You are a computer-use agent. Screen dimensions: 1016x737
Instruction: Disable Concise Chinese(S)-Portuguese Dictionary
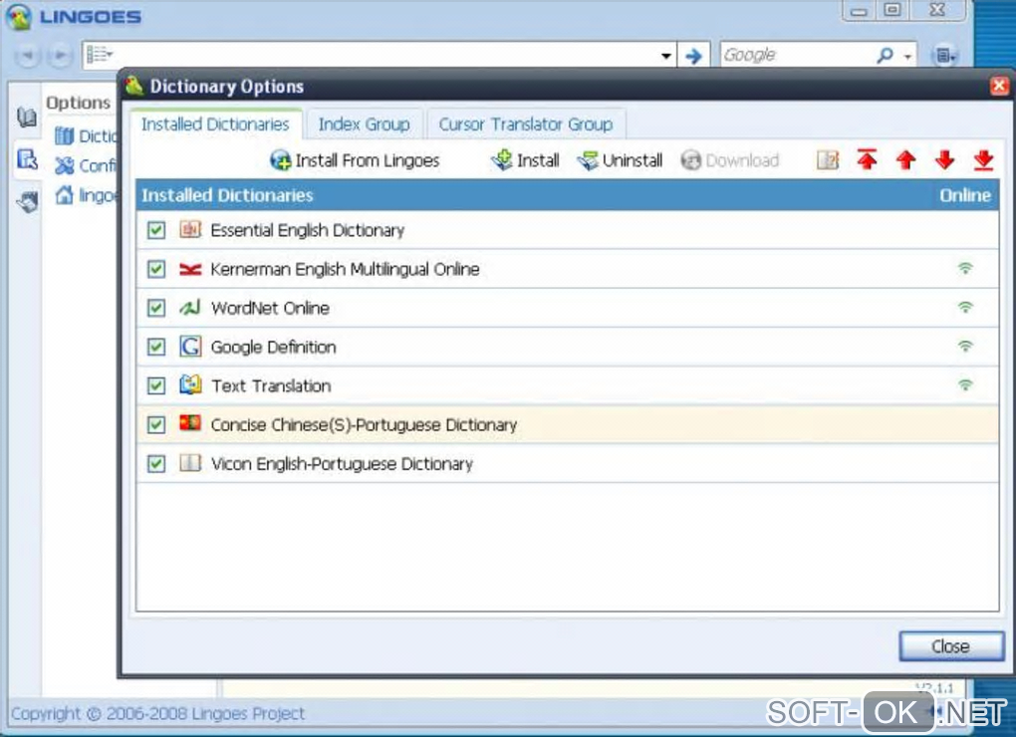156,424
